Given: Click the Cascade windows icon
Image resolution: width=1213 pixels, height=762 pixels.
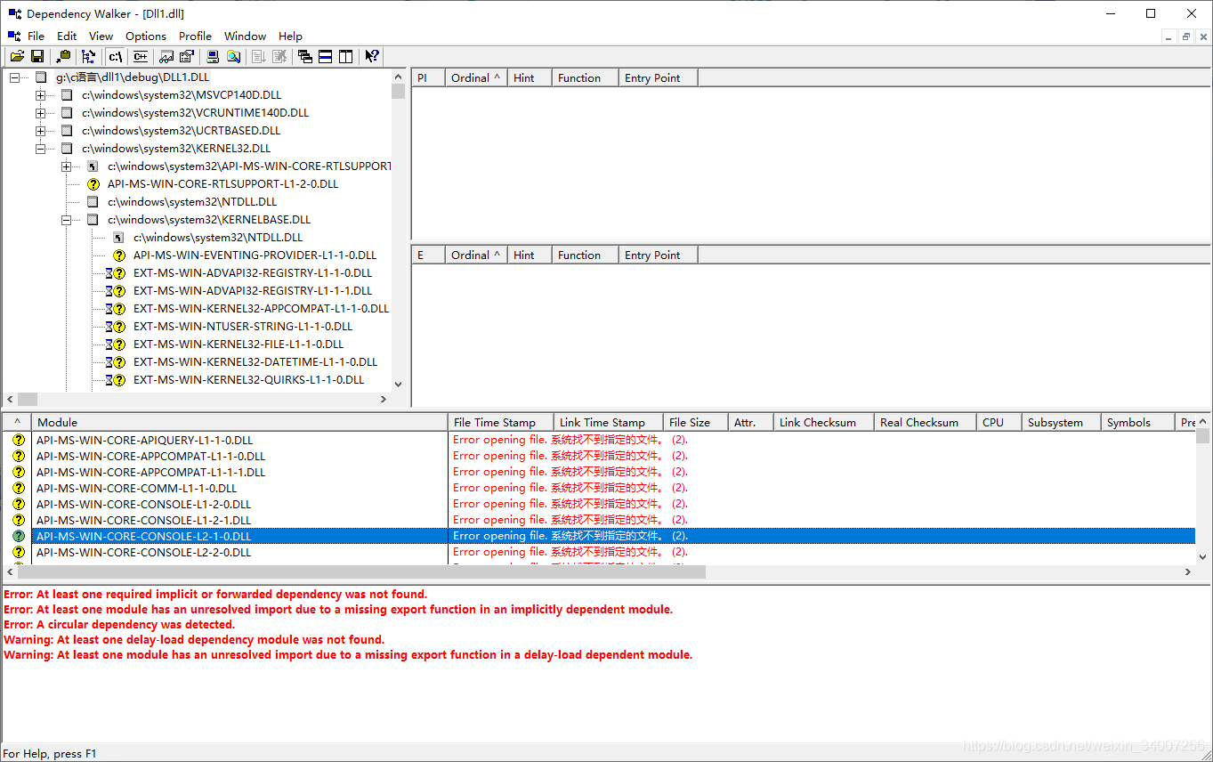Looking at the screenshot, I should pos(305,56).
